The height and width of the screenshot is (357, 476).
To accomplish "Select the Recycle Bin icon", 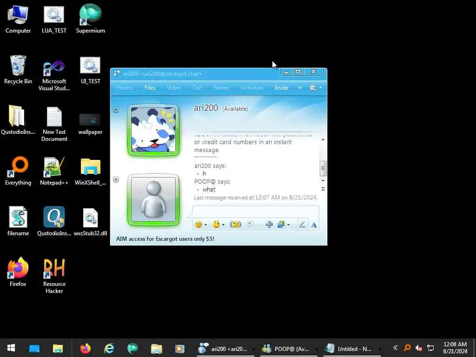I will point(18,70).
